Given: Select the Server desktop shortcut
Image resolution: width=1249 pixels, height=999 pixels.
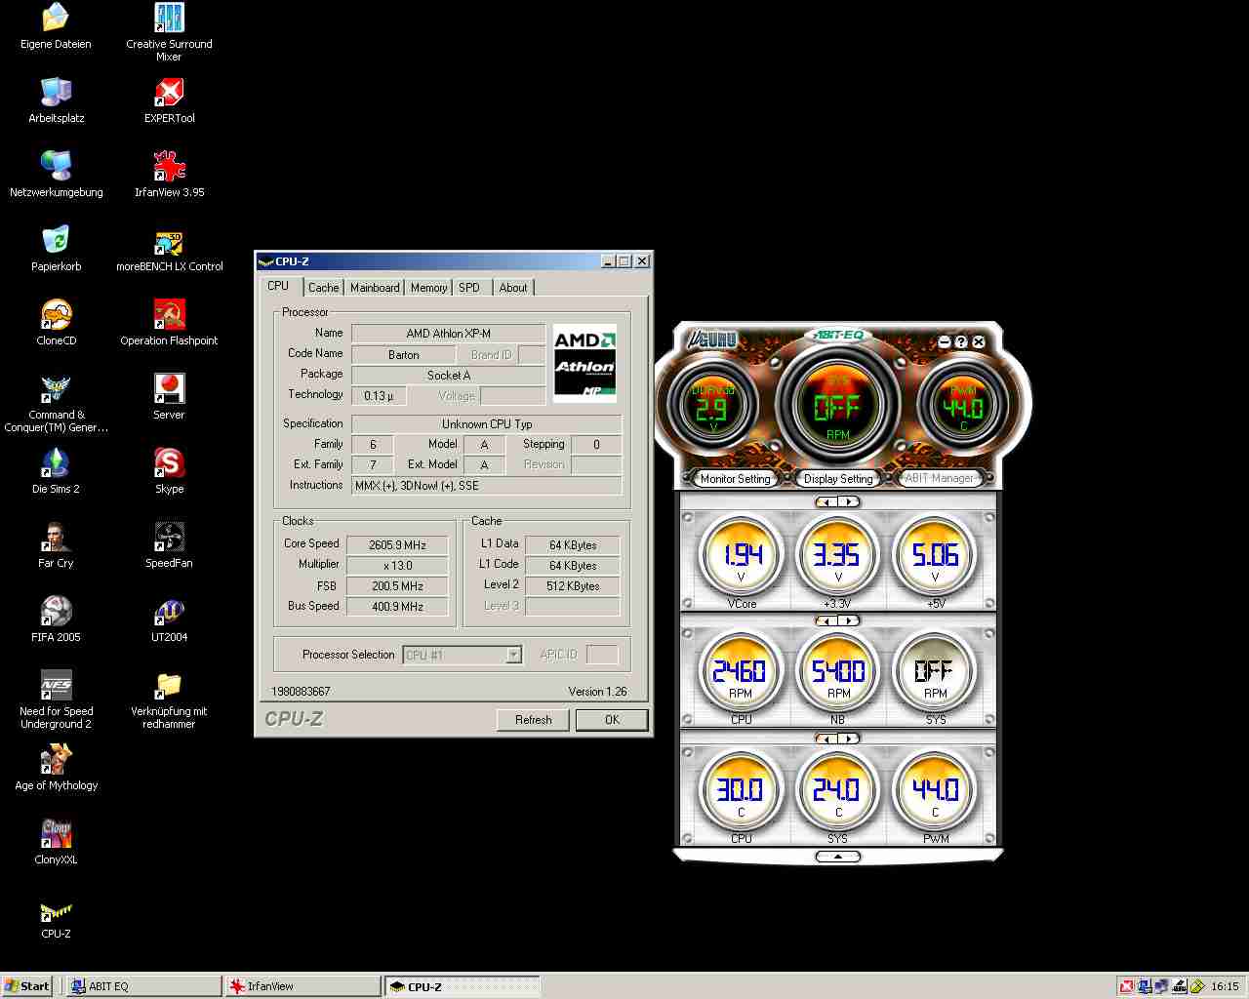Looking at the screenshot, I should (169, 397).
